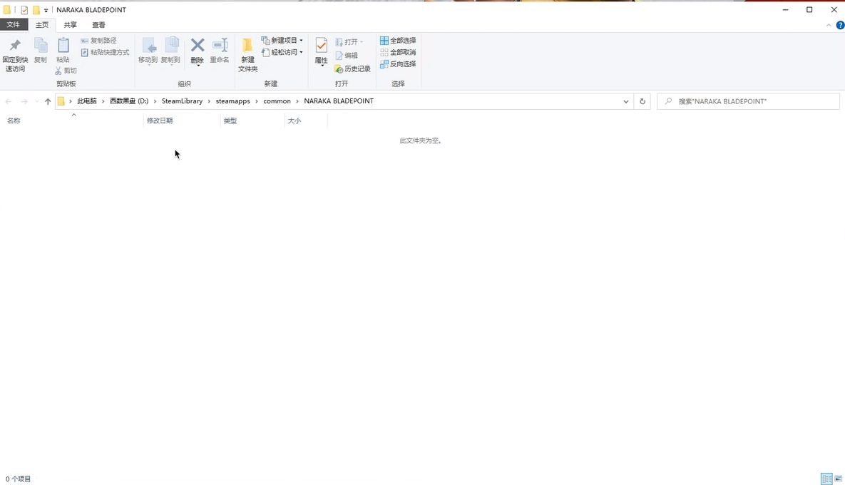The image size is (845, 485).
Task: Collapse the ribbon with the chevron
Action: click(829, 26)
